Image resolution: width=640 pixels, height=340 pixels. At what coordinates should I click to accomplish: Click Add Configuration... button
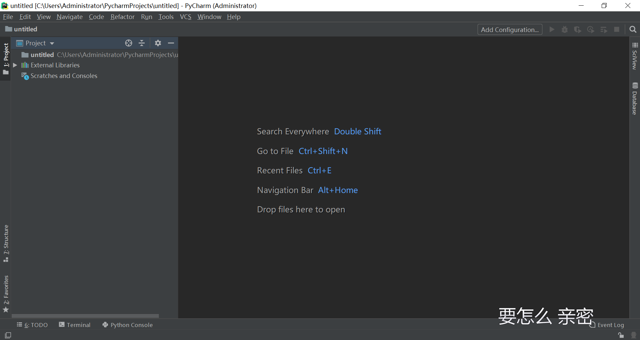coord(510,30)
